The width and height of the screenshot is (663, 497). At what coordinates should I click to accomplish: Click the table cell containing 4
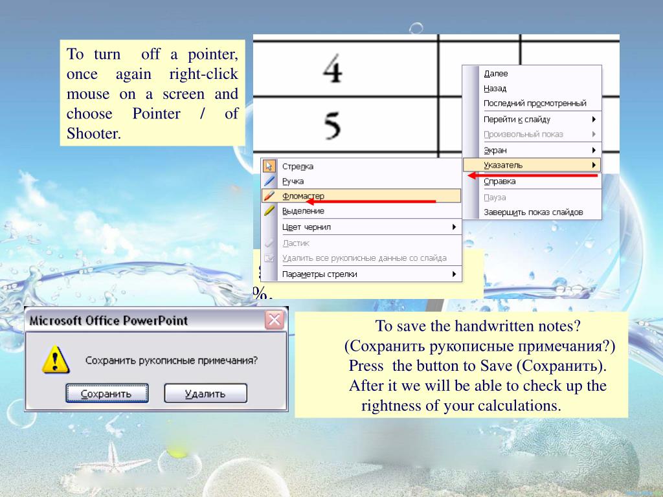pyautogui.click(x=345, y=69)
